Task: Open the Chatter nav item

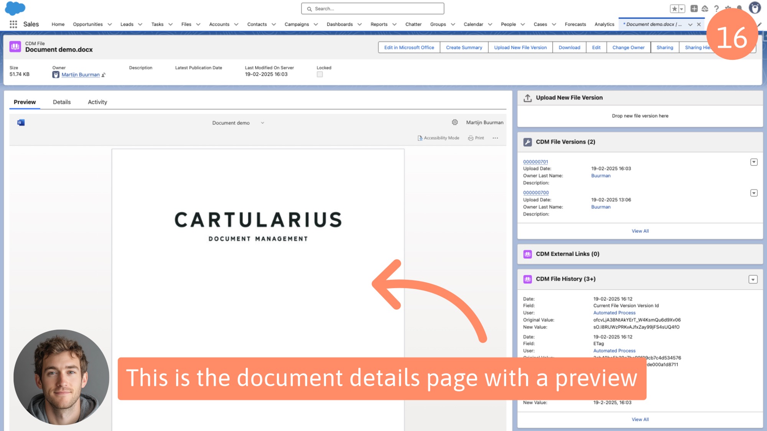Action: (413, 24)
